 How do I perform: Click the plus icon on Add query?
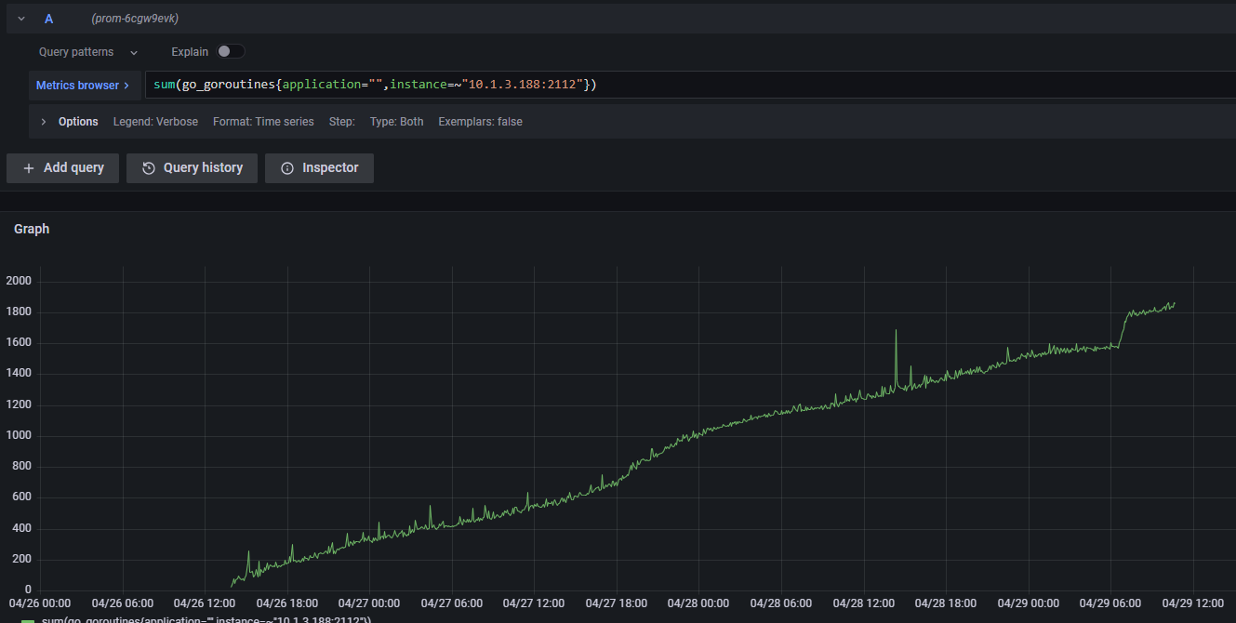click(28, 168)
